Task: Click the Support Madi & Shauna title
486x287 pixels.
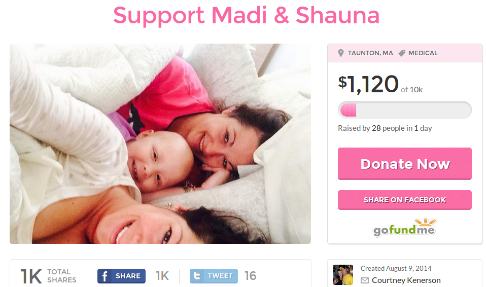Action: tap(247, 15)
